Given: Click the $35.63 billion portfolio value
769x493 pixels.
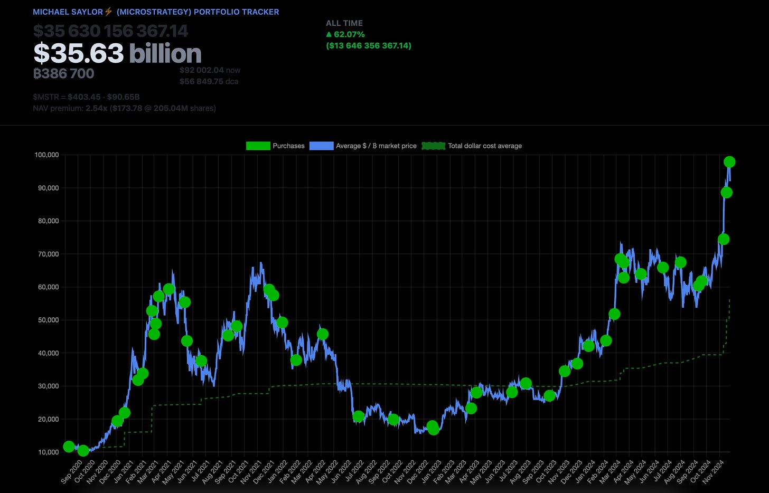Looking at the screenshot, I should pos(117,53).
